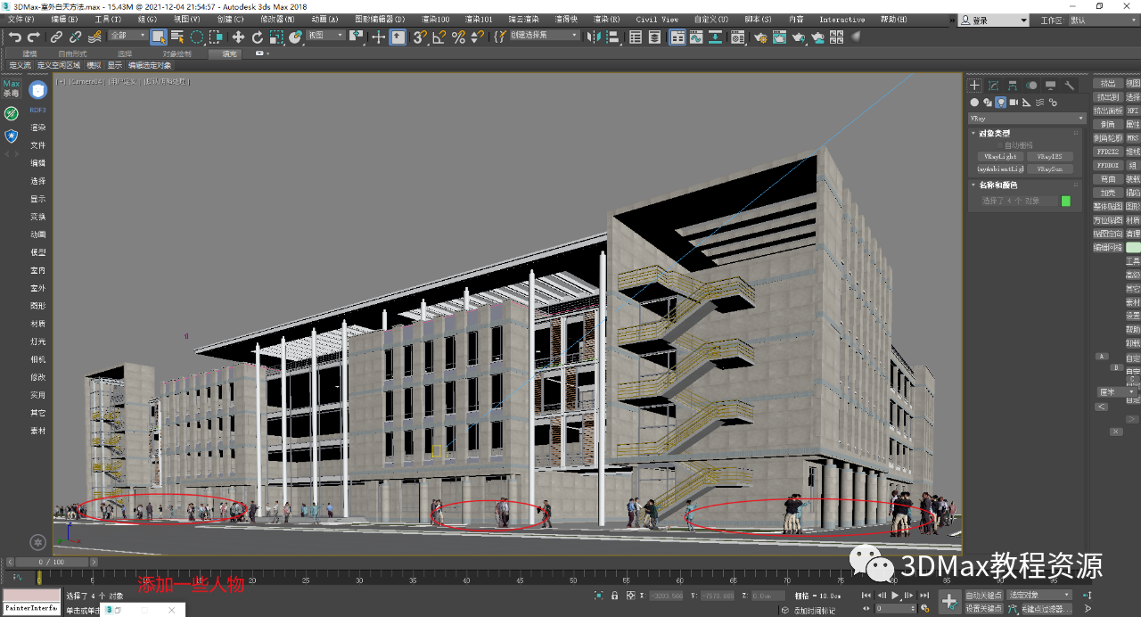Screen dimensions: 1141x617
Task: Open 创建选择集 named selection dropdown
Action: click(544, 36)
